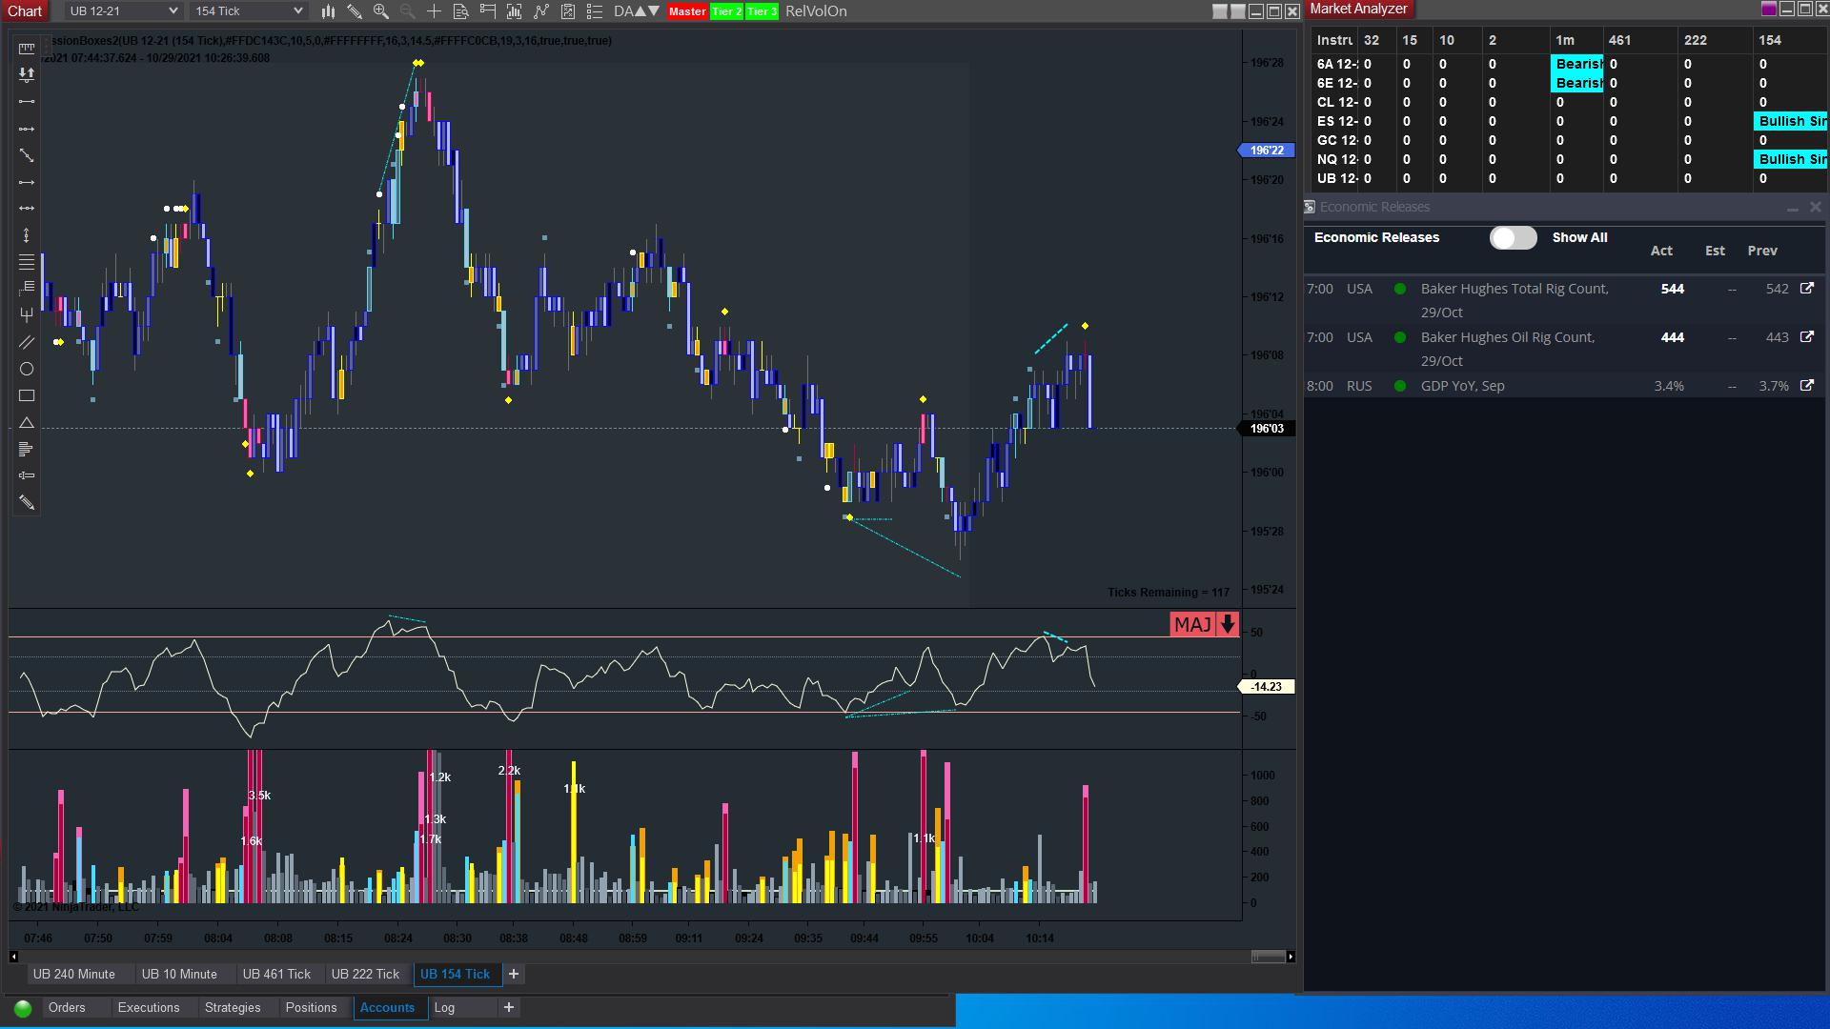Open Baker Hughes Total Rig Count link
The image size is (1830, 1029).
[1806, 289]
